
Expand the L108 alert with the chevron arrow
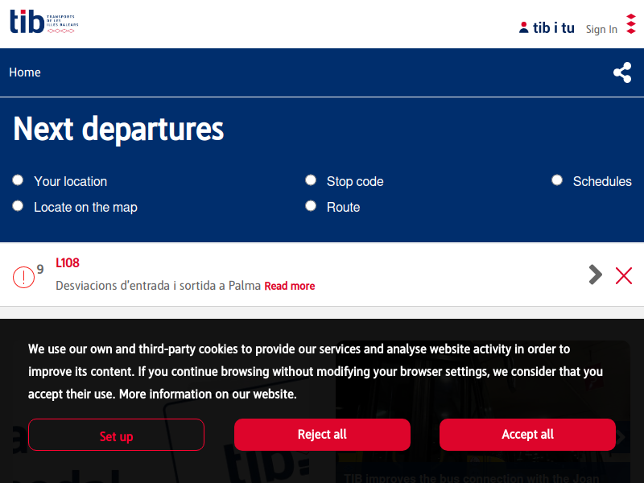point(595,275)
